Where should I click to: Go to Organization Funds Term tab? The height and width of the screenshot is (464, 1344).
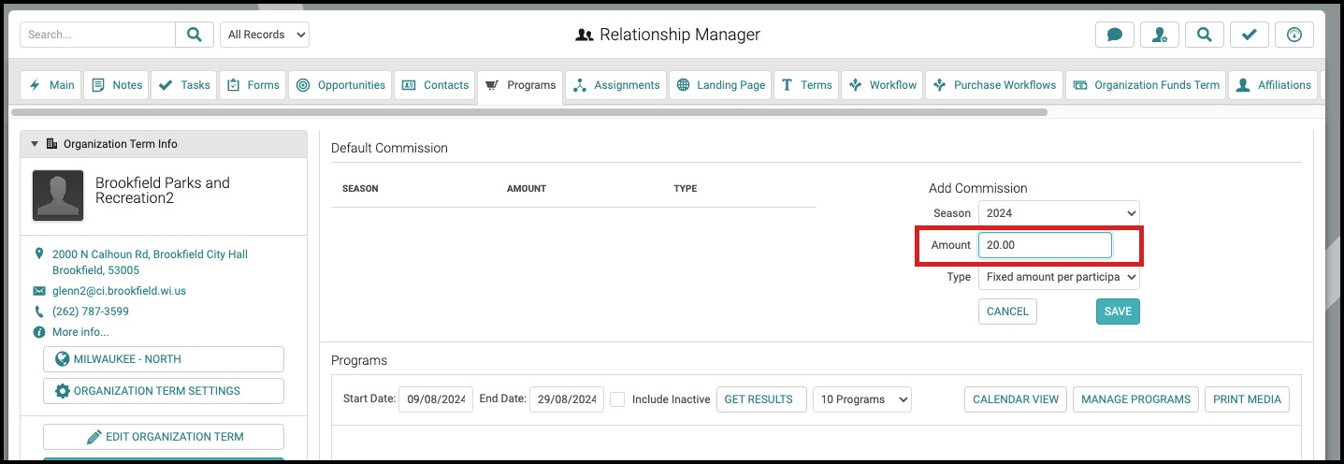coord(1146,85)
